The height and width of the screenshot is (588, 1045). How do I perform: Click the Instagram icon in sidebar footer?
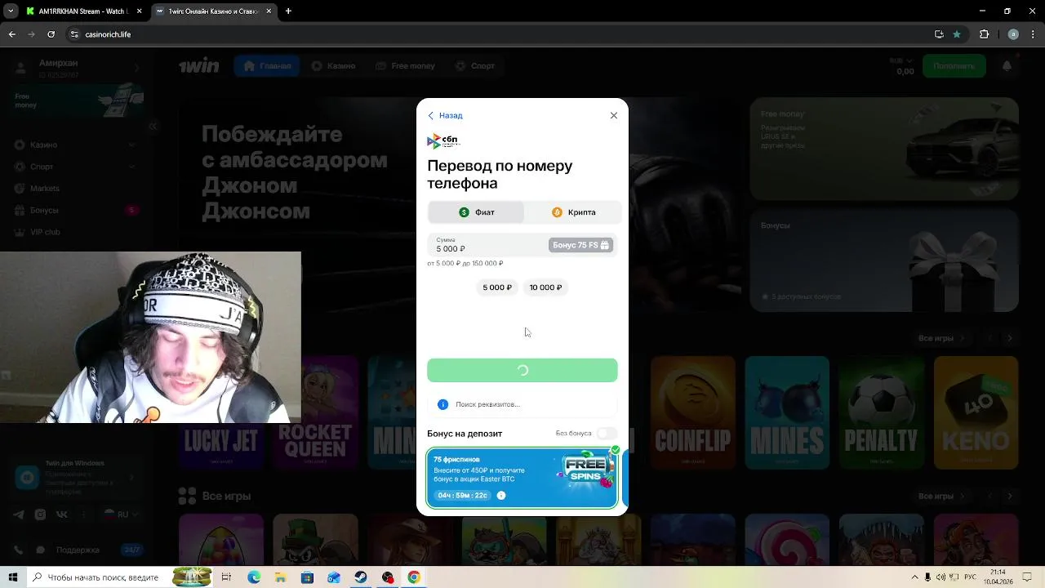tap(40, 514)
